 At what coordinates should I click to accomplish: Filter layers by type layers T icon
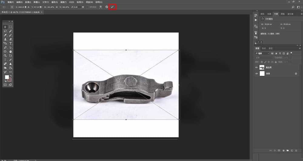click(280, 53)
